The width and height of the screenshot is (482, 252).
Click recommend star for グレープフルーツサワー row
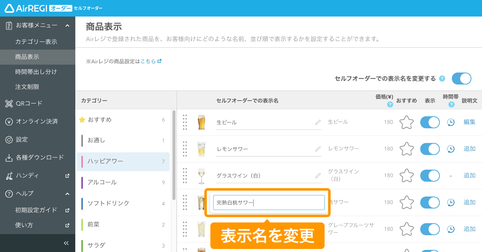click(406, 229)
